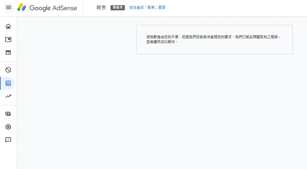Click the 新版本 badge

click(118, 8)
